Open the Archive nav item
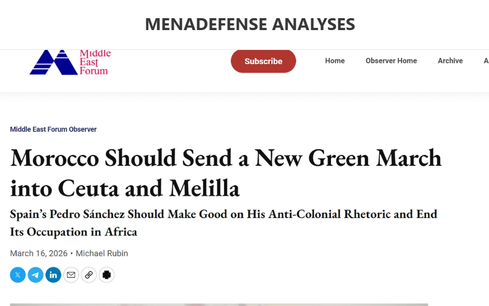Viewport: 489px width, 306px height. point(450,61)
